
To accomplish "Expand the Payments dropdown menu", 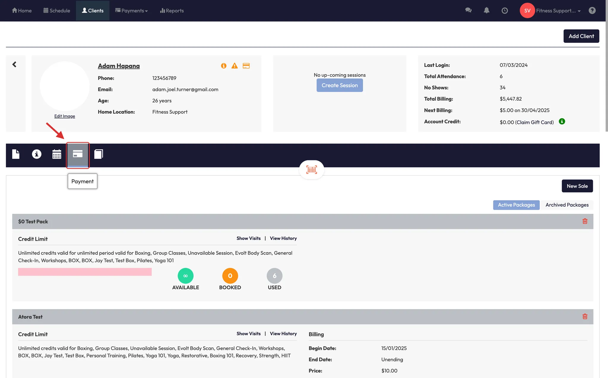I will click(132, 11).
